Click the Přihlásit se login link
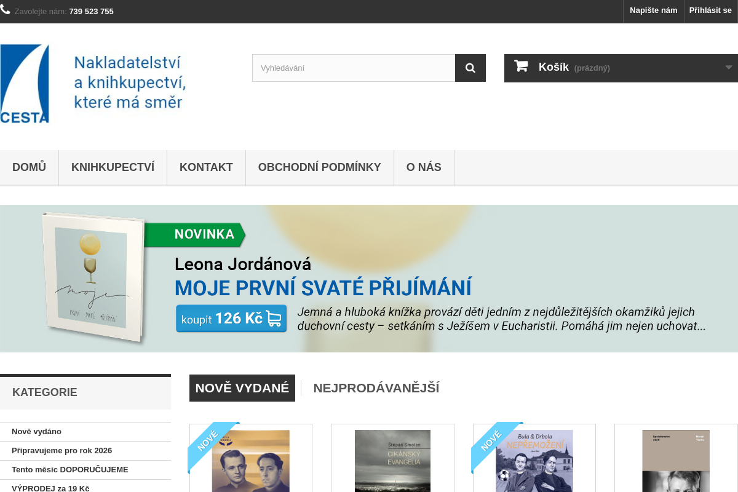Viewport: 738px width, 492px height. [710, 10]
